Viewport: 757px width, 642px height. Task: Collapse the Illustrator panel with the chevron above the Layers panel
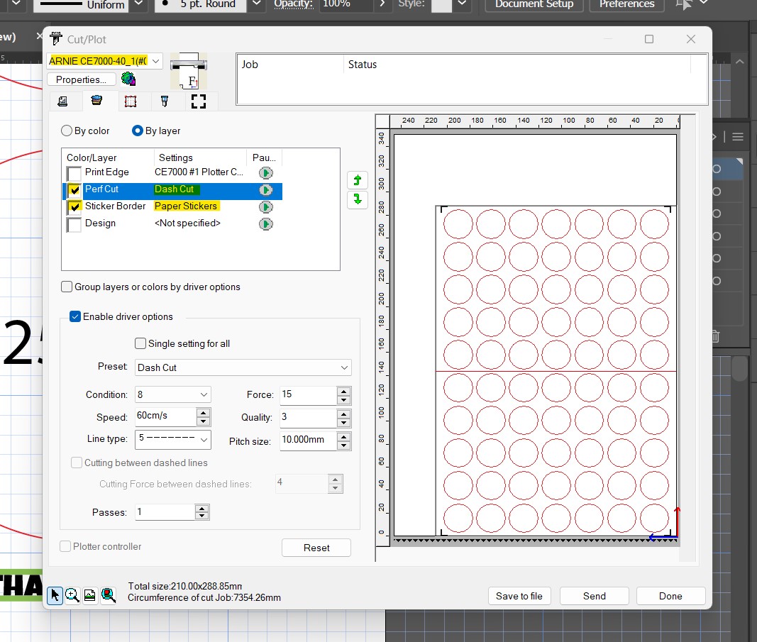739,62
